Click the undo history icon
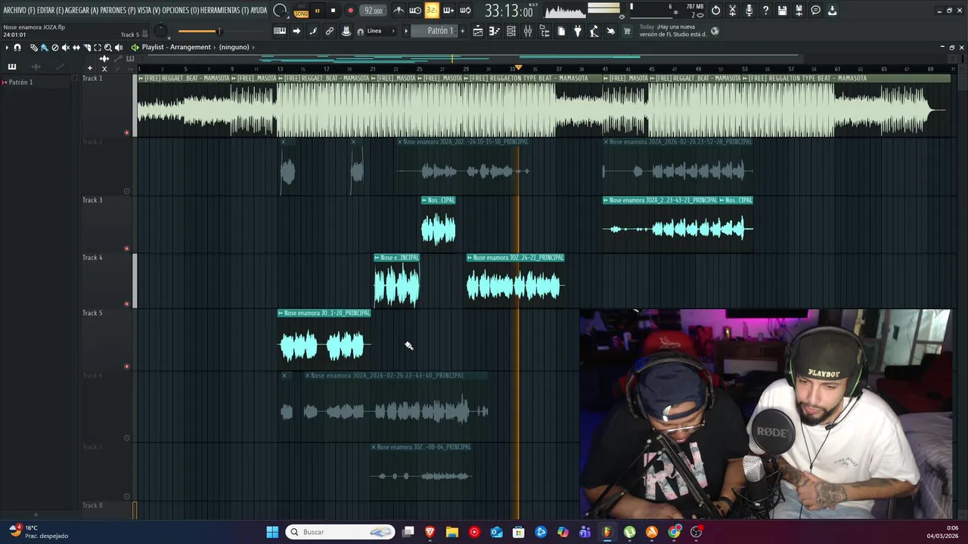 (x=715, y=11)
